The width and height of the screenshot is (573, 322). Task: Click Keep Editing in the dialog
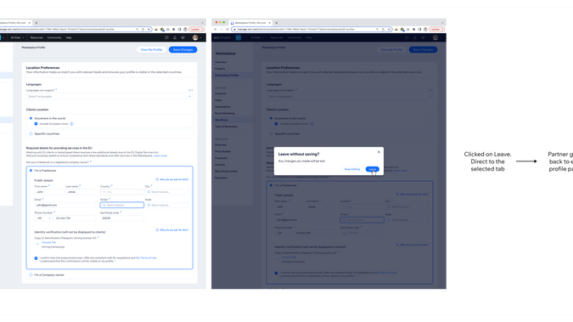tap(352, 169)
